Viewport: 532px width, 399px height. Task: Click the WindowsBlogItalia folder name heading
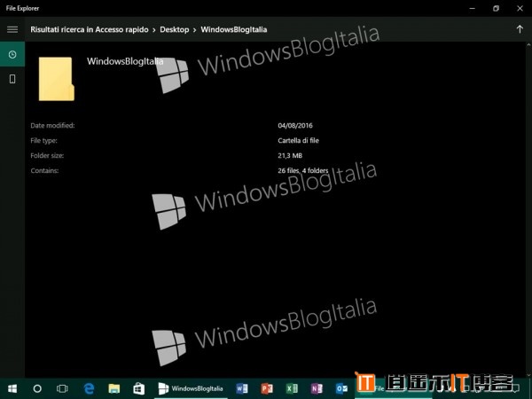(125, 61)
